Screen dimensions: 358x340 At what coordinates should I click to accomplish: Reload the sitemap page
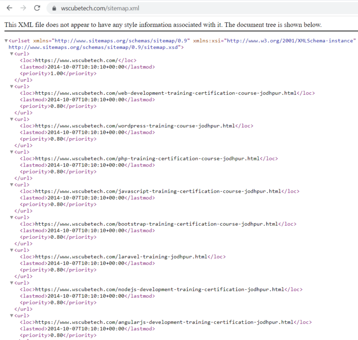click(x=37, y=8)
